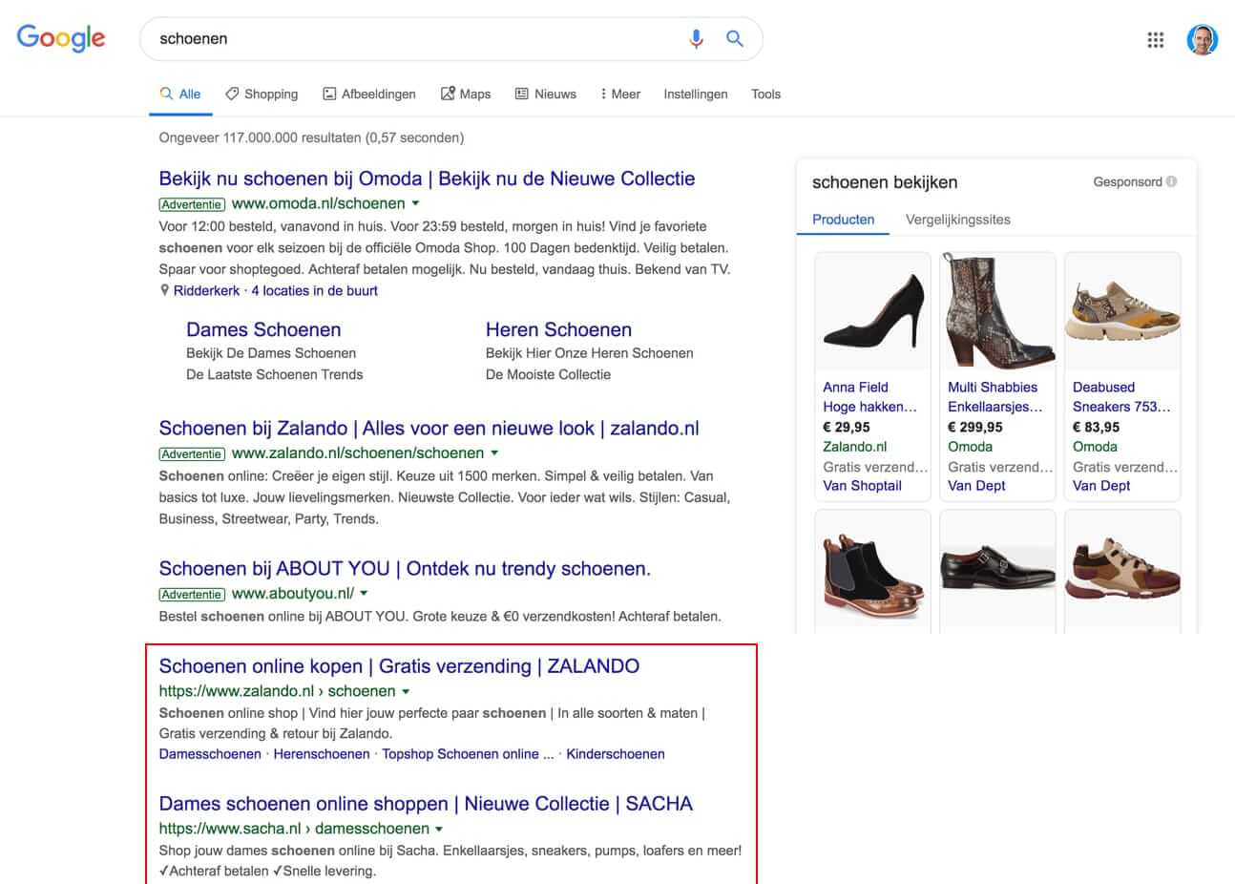Viewport: 1235px width, 884px height.
Task: Select the Alle search tab
Action: (180, 94)
